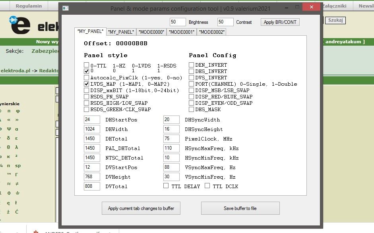Screen dimensions: 374x233
Task: Insert the 'sp' item from character palette
Action: (18, 166)
